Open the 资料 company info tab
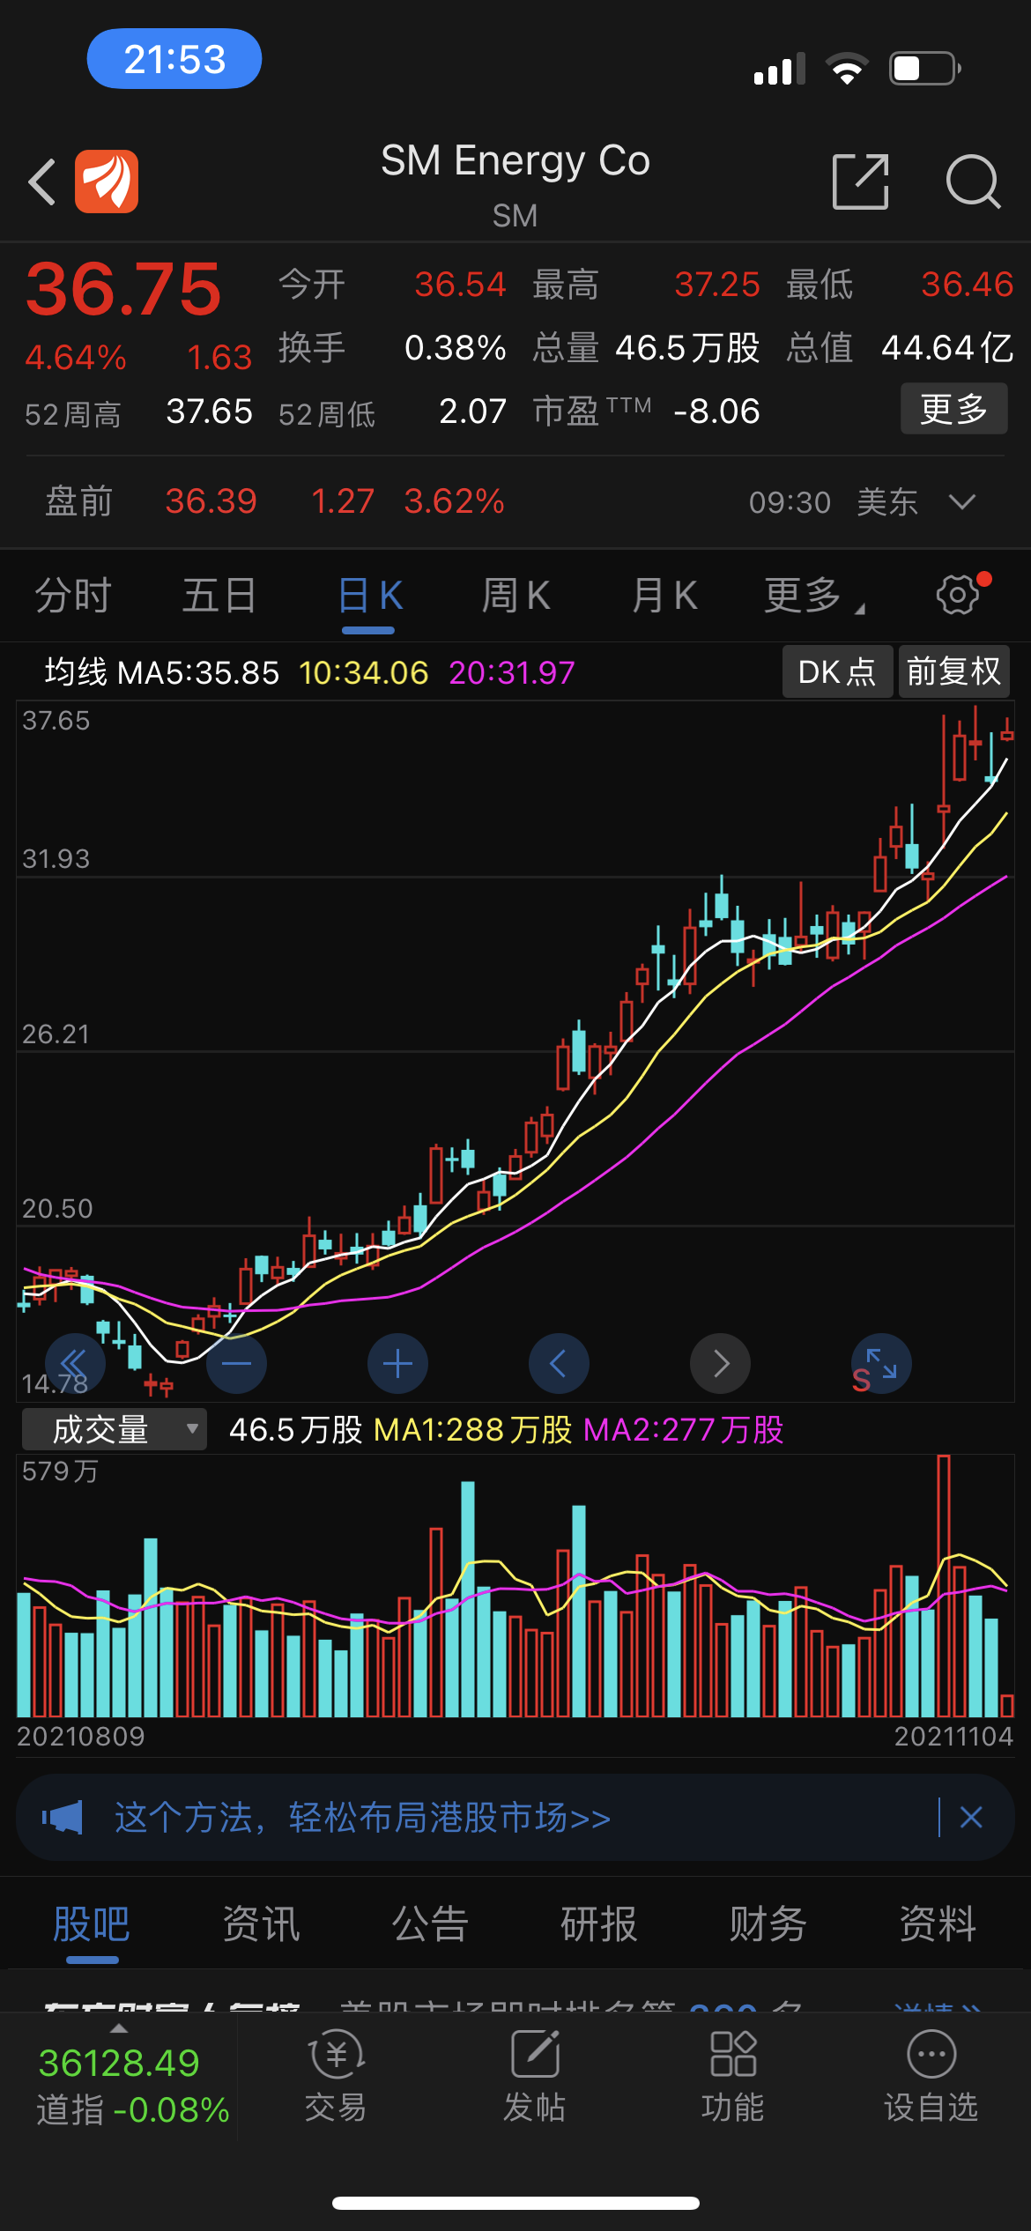The height and width of the screenshot is (2231, 1031). (938, 1923)
